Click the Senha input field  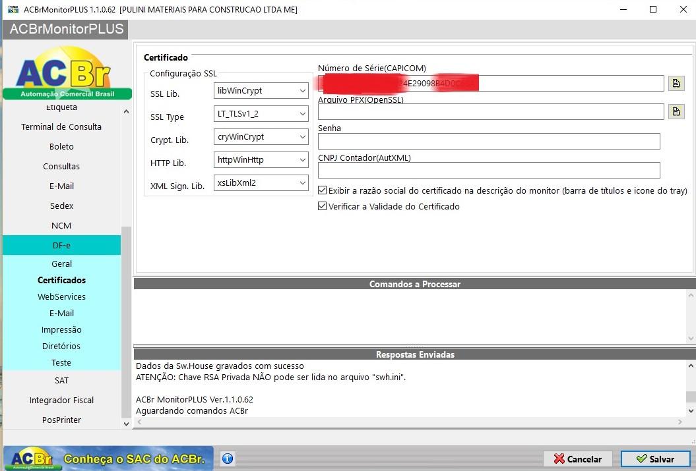[x=489, y=142]
